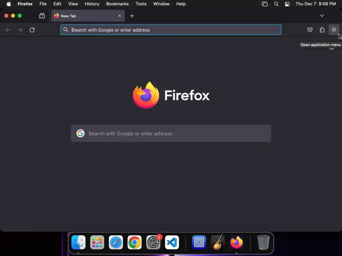The image size is (342, 256).
Task: Open the Firefox menu in the menu bar
Action: [25, 4]
